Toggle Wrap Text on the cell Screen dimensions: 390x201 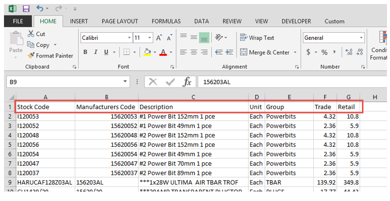pos(257,38)
